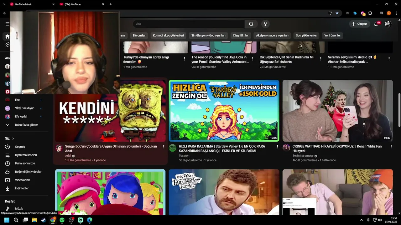Select the Yeni öneriler chip
This screenshot has width=401, height=225.
[x=332, y=35]
